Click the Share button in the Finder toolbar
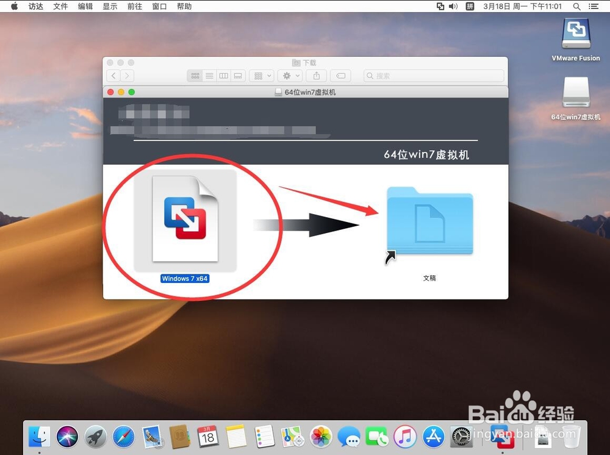Viewport: 610px width, 455px height. 316,75
